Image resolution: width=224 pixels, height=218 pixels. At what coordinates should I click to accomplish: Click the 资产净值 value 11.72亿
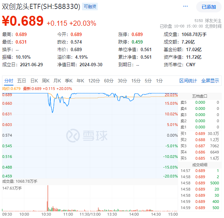point(194,57)
